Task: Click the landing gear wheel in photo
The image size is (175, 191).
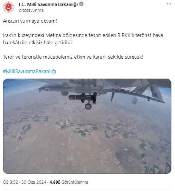Action: [88, 106]
